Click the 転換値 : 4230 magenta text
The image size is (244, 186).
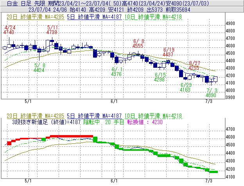[145, 122]
